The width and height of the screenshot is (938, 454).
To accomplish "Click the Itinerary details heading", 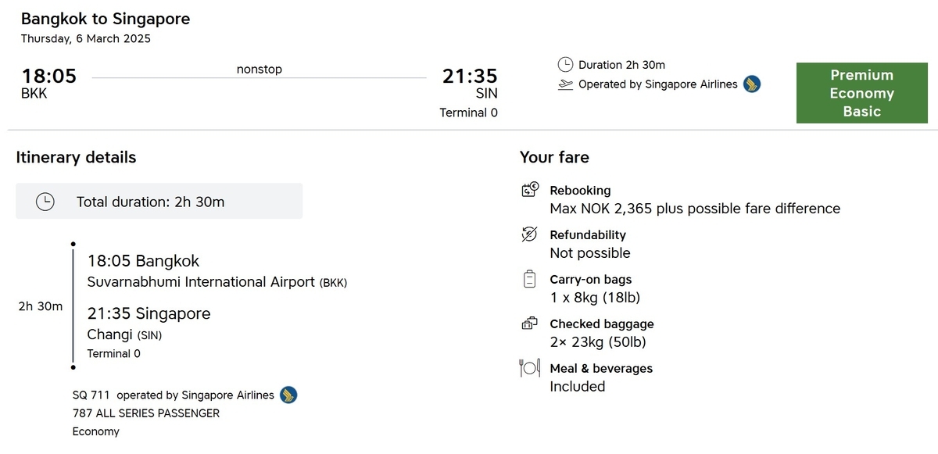I will [x=76, y=157].
